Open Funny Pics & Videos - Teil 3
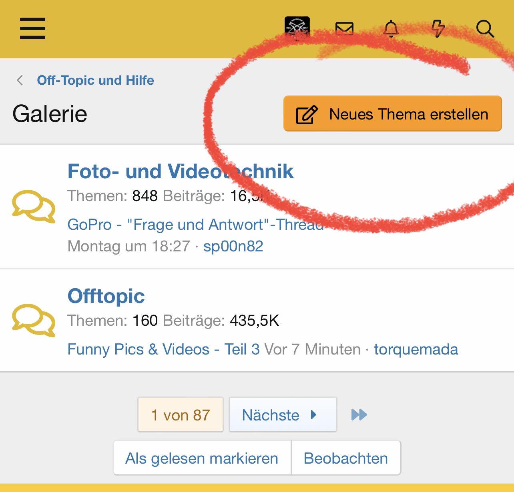The image size is (514, 492). (x=163, y=349)
